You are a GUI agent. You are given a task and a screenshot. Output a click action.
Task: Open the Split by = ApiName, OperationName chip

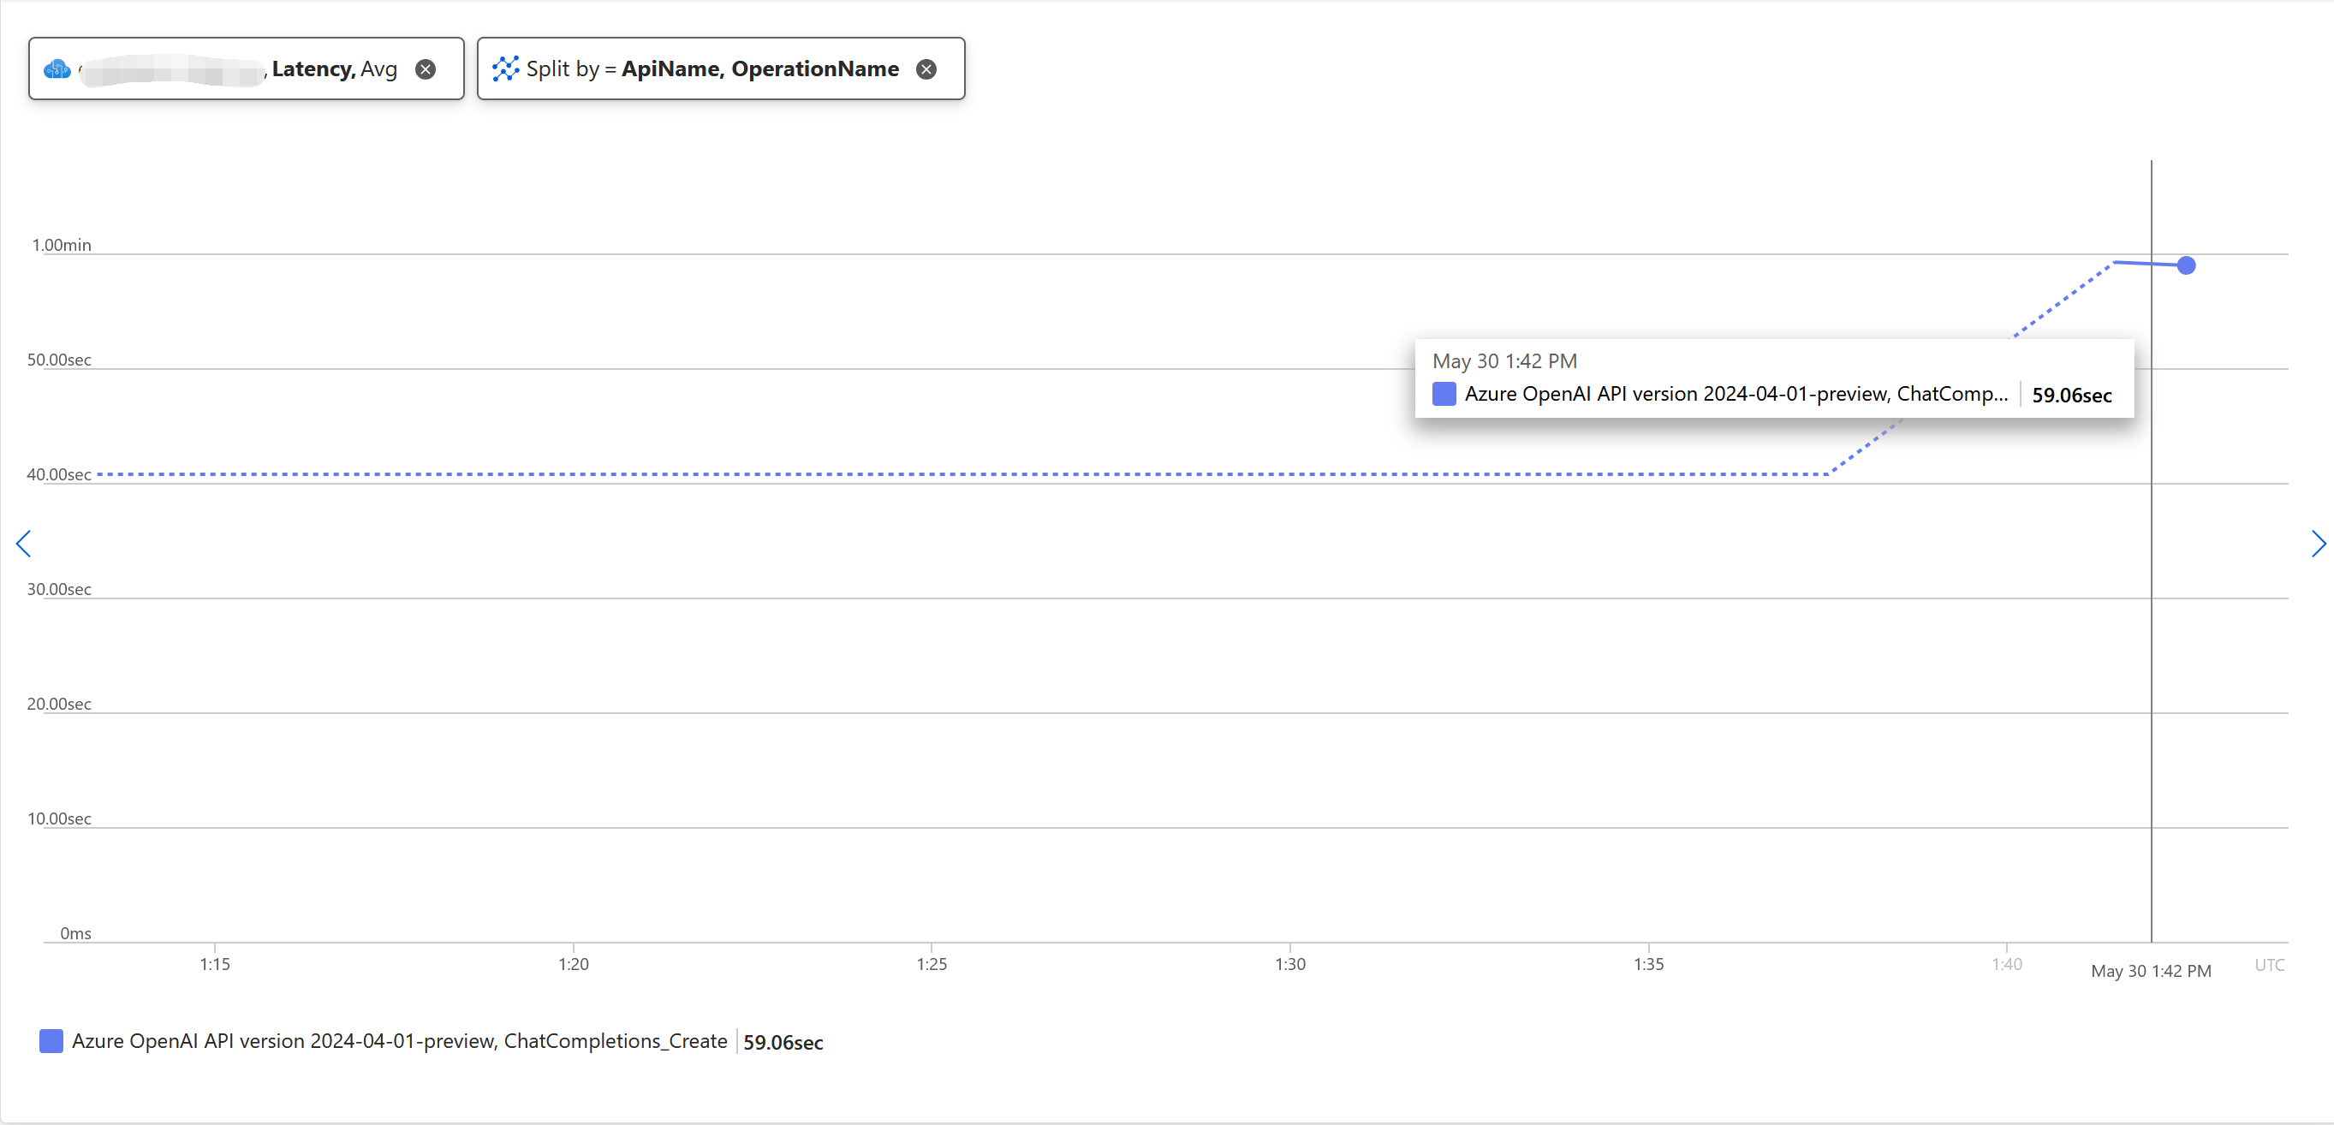coord(721,68)
